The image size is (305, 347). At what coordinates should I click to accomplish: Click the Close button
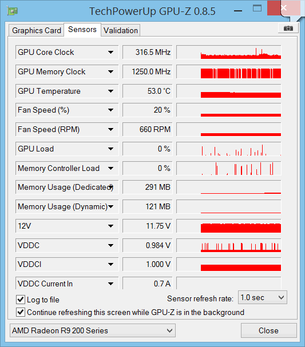point(269,330)
